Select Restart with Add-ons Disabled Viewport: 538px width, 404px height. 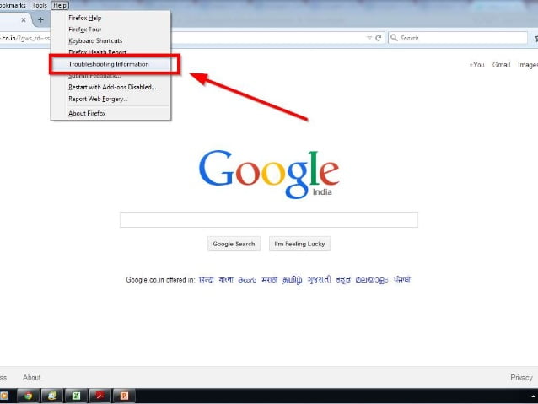(112, 87)
